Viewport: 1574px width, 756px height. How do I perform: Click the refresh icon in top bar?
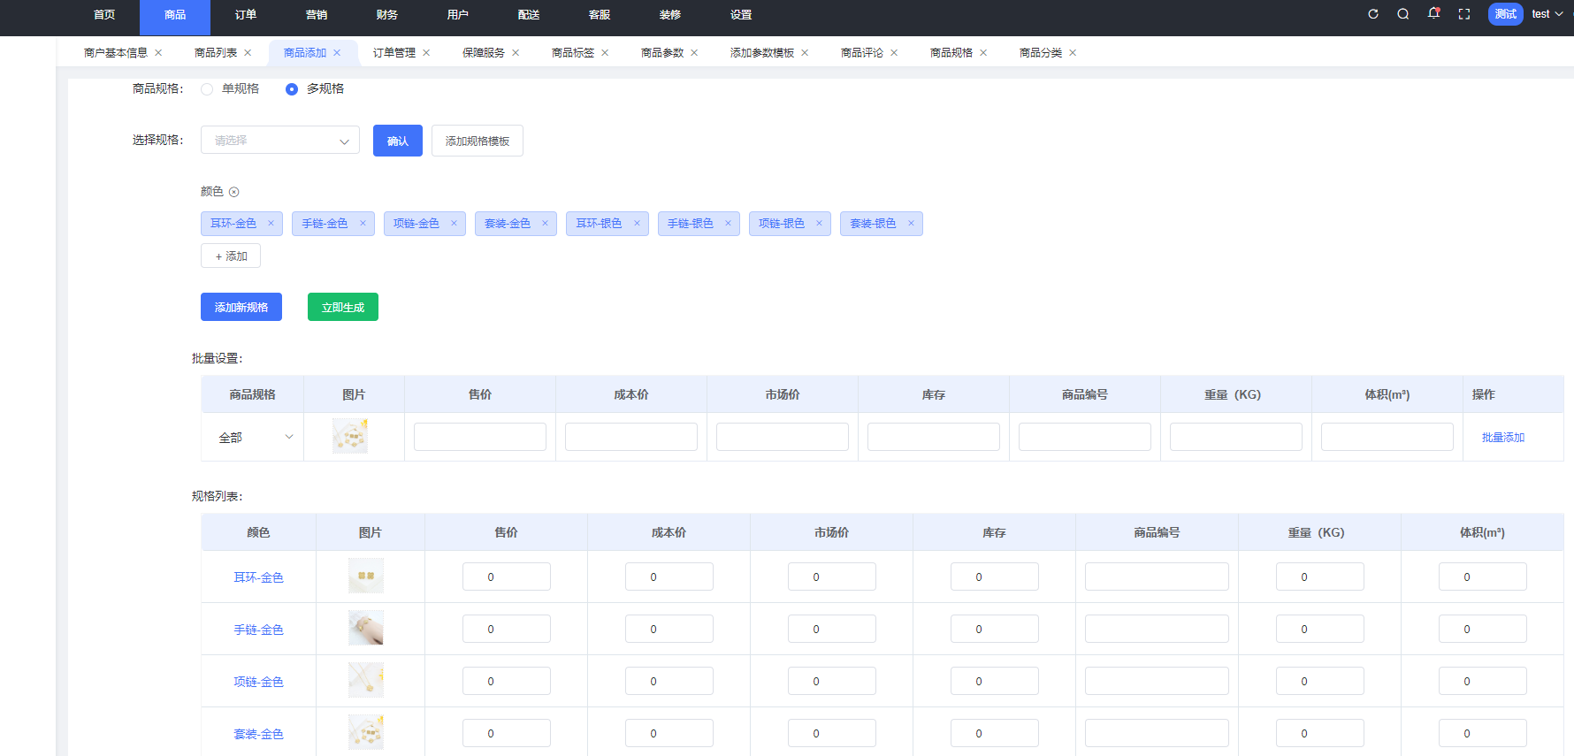point(1373,14)
